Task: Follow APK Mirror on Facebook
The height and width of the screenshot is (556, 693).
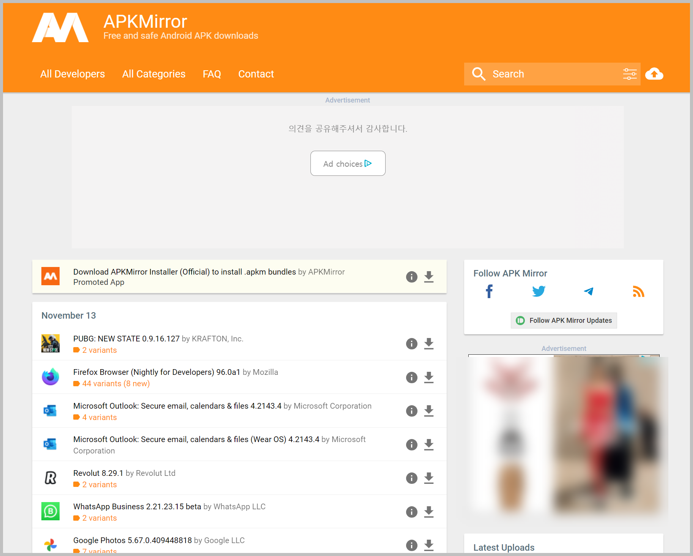Action: point(489,292)
